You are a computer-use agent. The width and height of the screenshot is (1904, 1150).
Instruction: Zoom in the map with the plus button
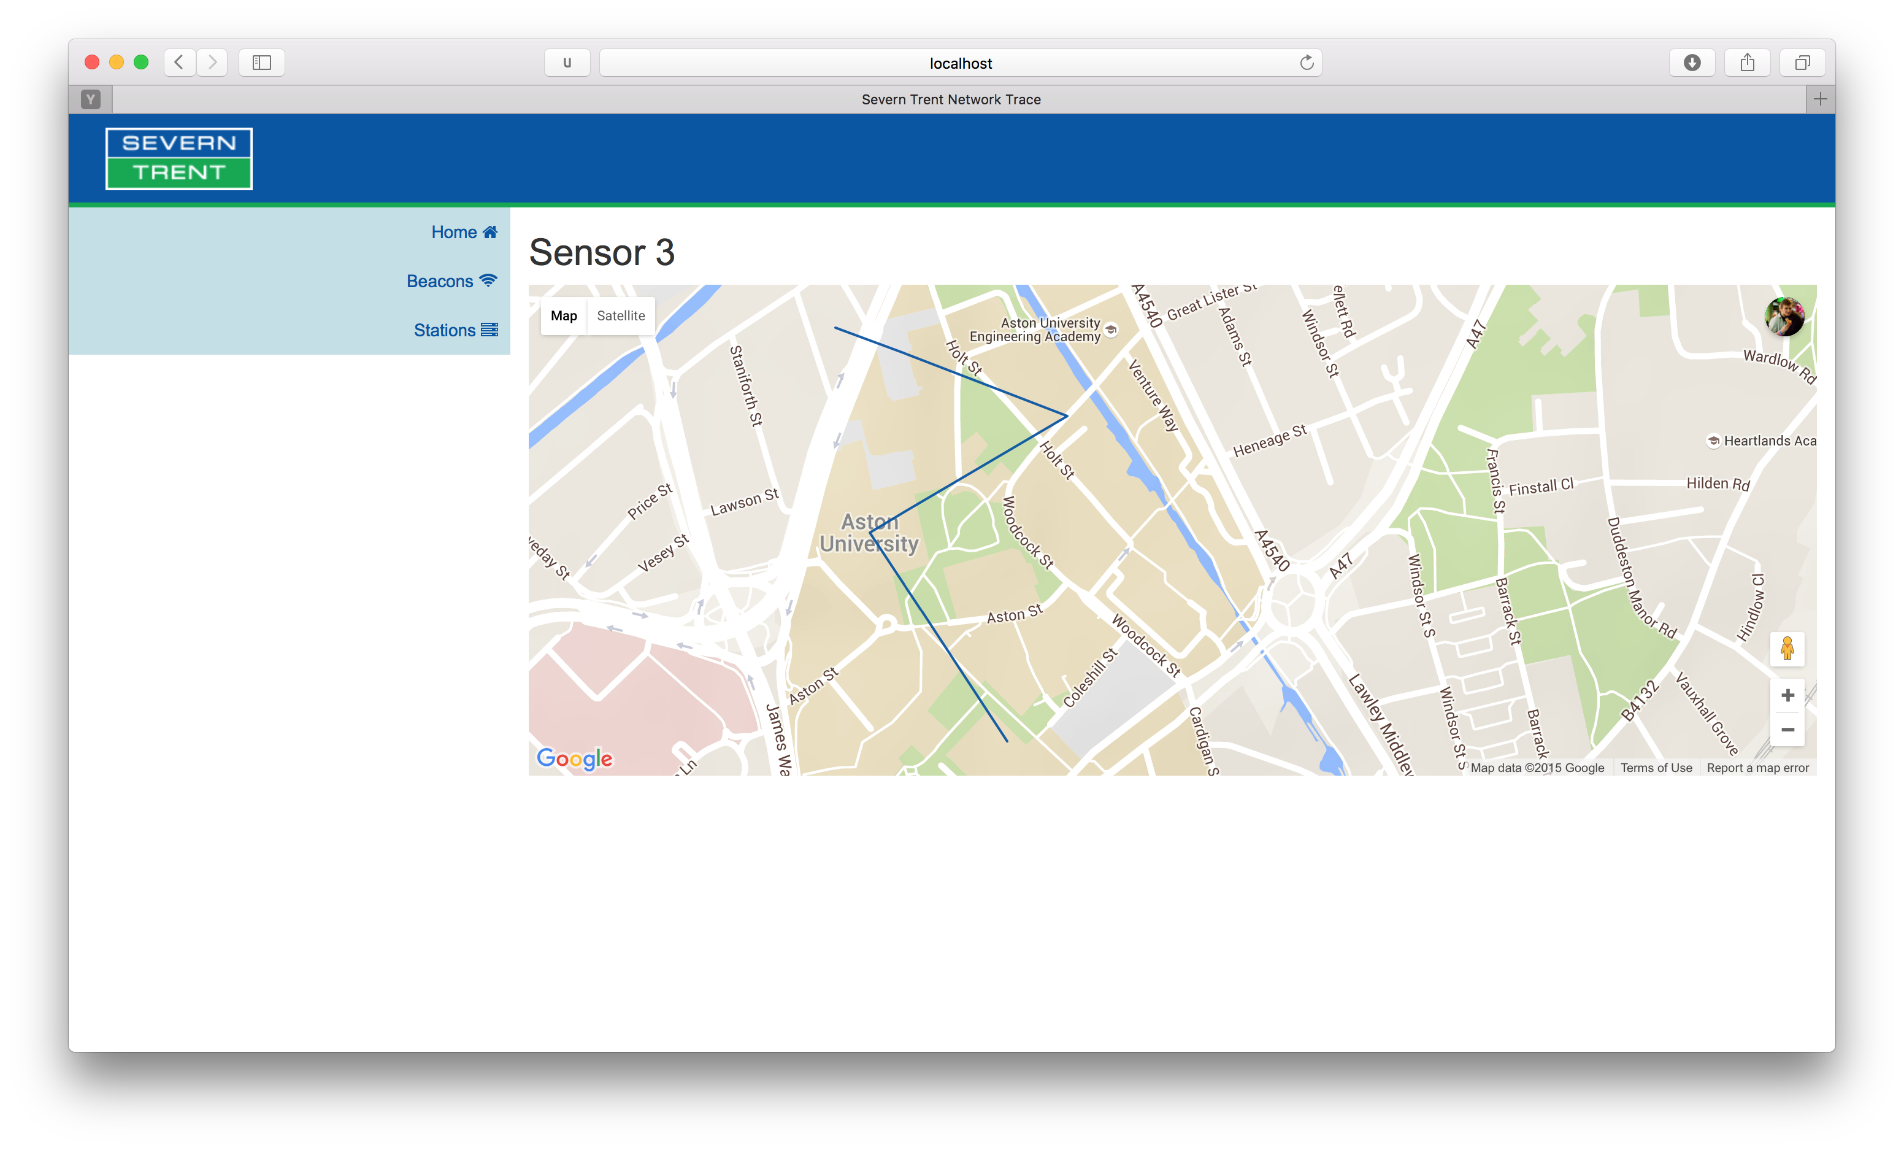[1787, 695]
